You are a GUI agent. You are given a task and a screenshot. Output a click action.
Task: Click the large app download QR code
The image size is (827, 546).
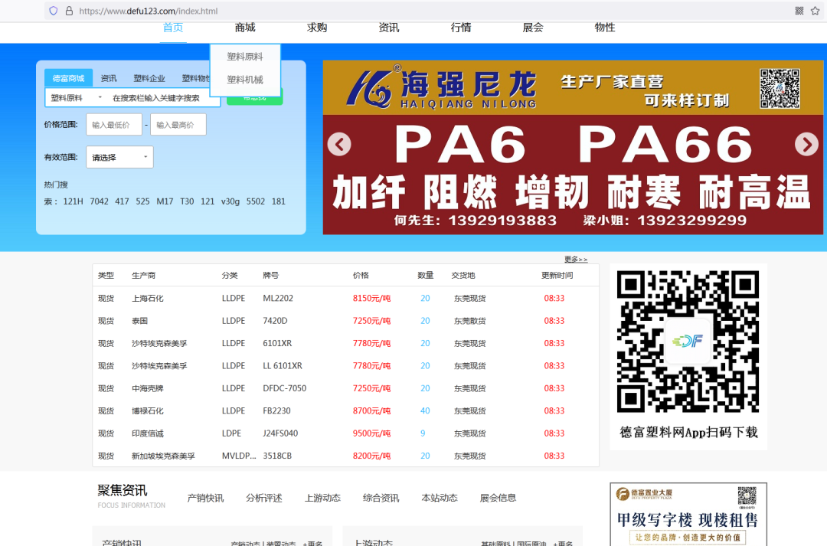coord(688,342)
